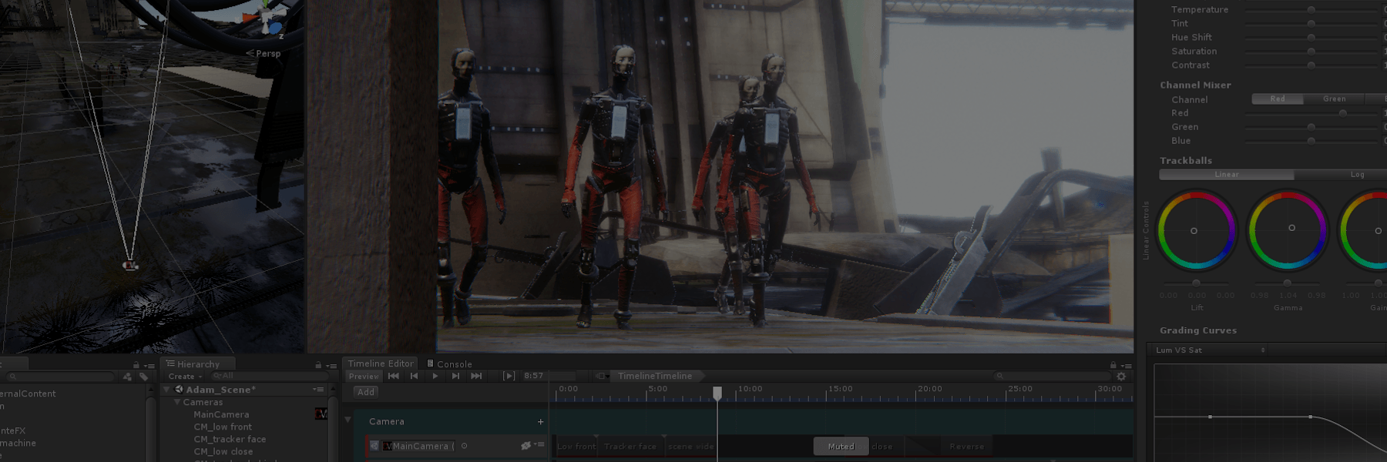
Task: Select the Muted clip on the timeline
Action: (x=841, y=447)
